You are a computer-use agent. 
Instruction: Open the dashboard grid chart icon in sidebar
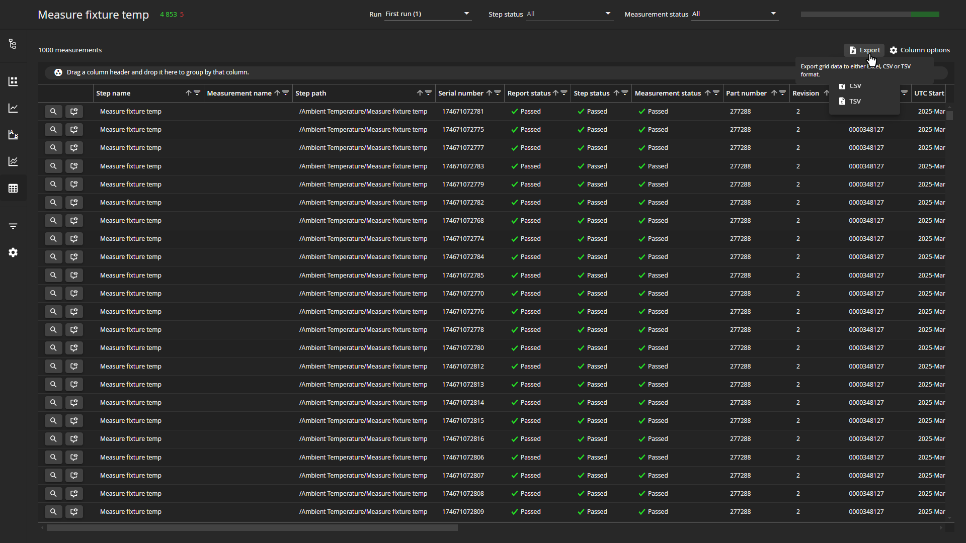[13, 81]
